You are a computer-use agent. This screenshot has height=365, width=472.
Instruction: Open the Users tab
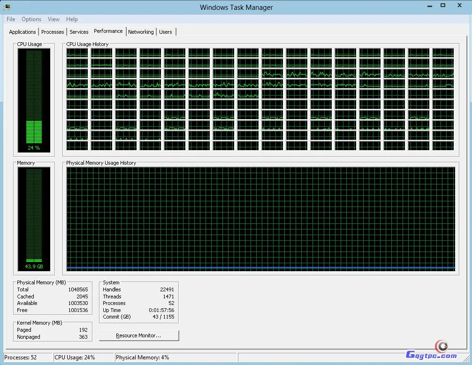click(x=166, y=32)
